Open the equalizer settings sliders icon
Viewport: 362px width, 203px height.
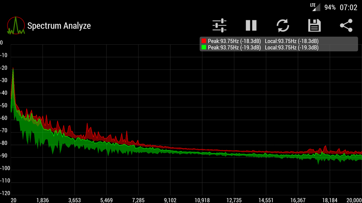pyautogui.click(x=219, y=25)
